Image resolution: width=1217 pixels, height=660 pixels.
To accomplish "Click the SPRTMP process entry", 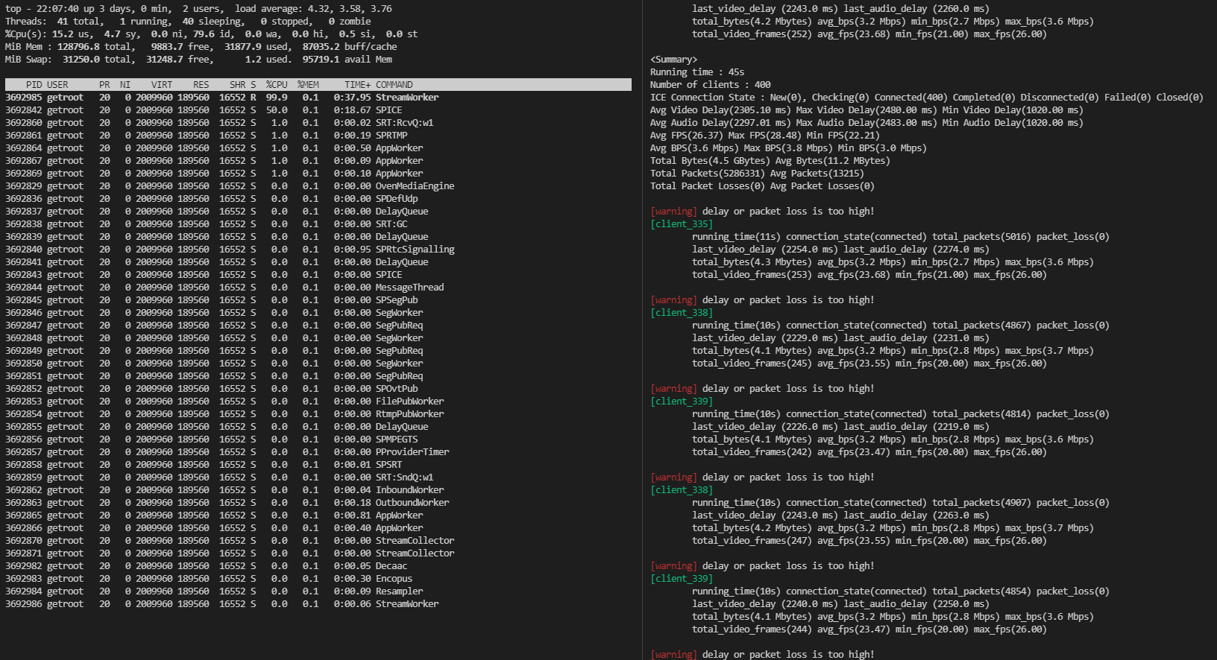I will coord(391,136).
